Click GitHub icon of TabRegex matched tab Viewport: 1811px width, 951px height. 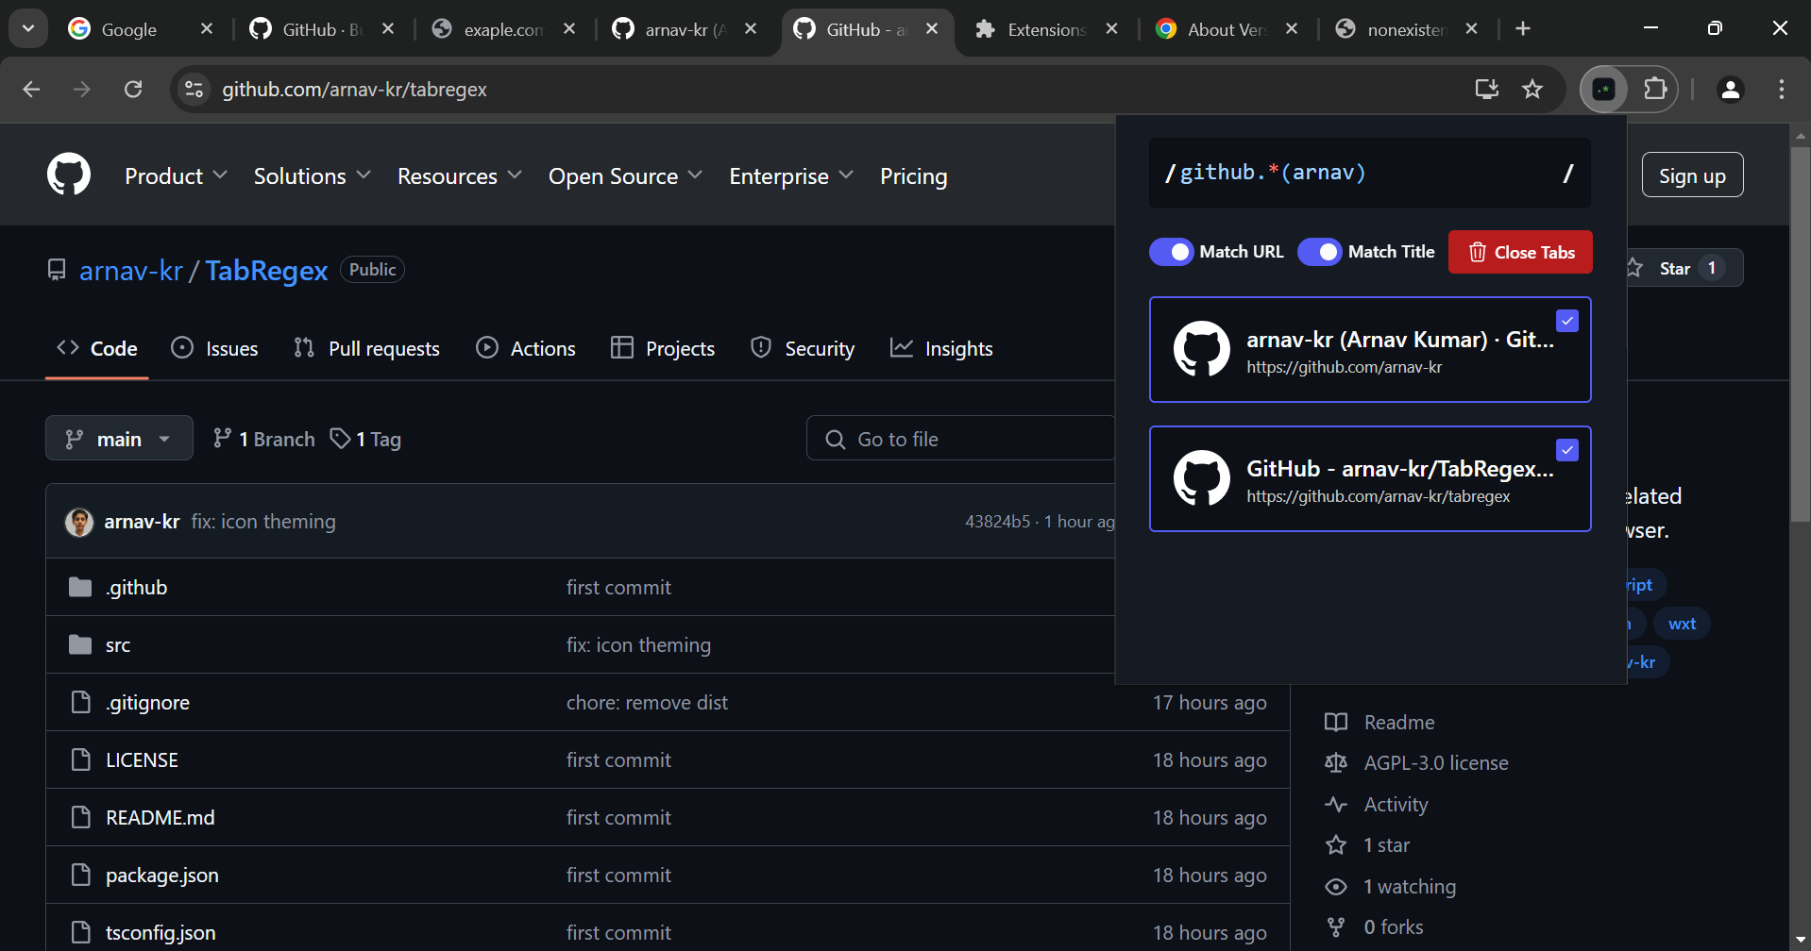tap(1202, 478)
